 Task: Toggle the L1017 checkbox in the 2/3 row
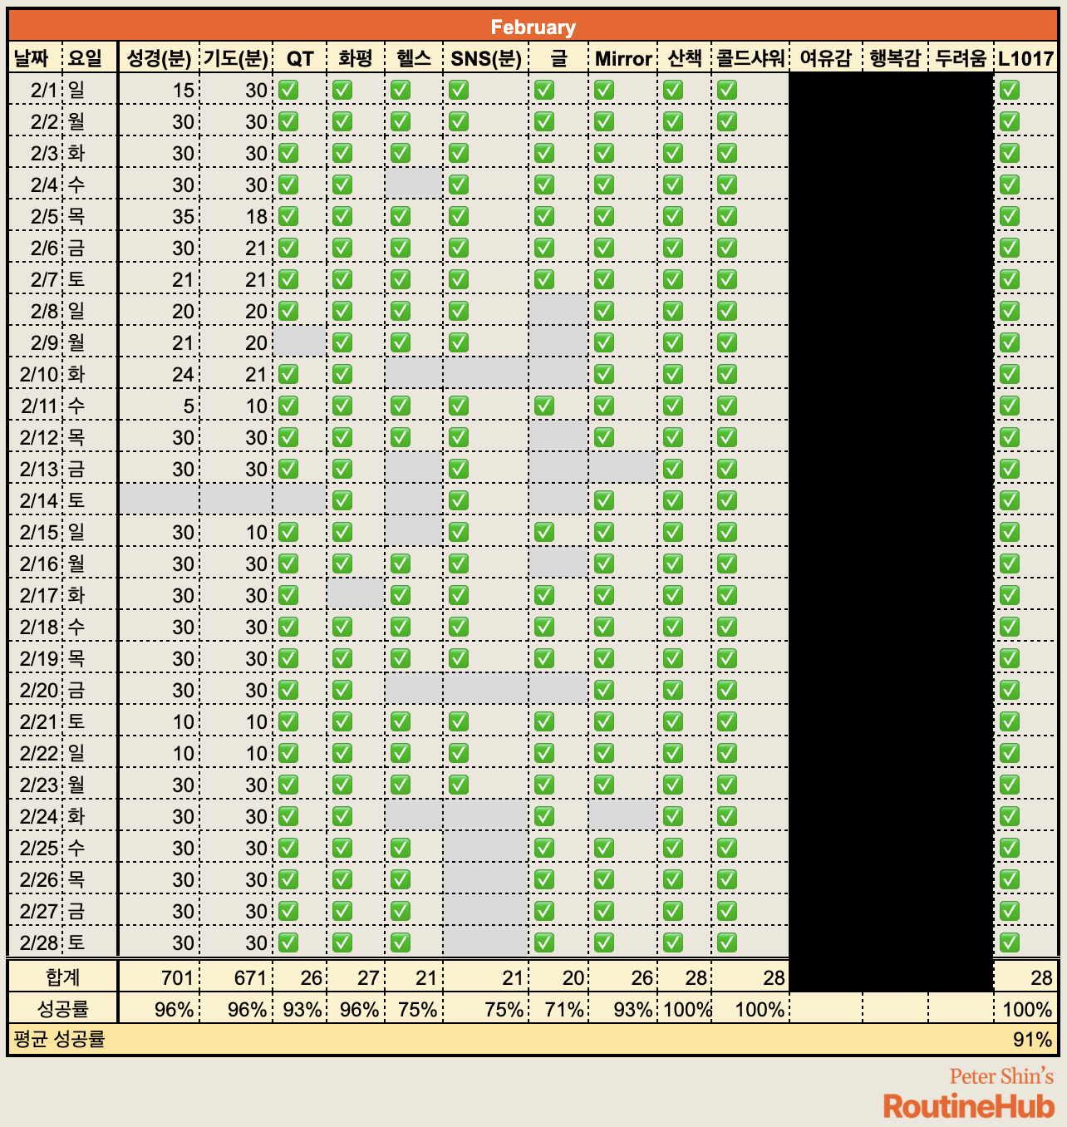(x=1010, y=153)
